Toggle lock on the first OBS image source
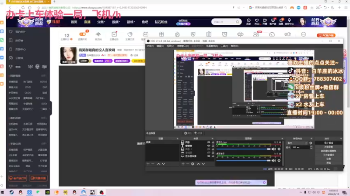This screenshot has width=350, height=196. [213, 142]
